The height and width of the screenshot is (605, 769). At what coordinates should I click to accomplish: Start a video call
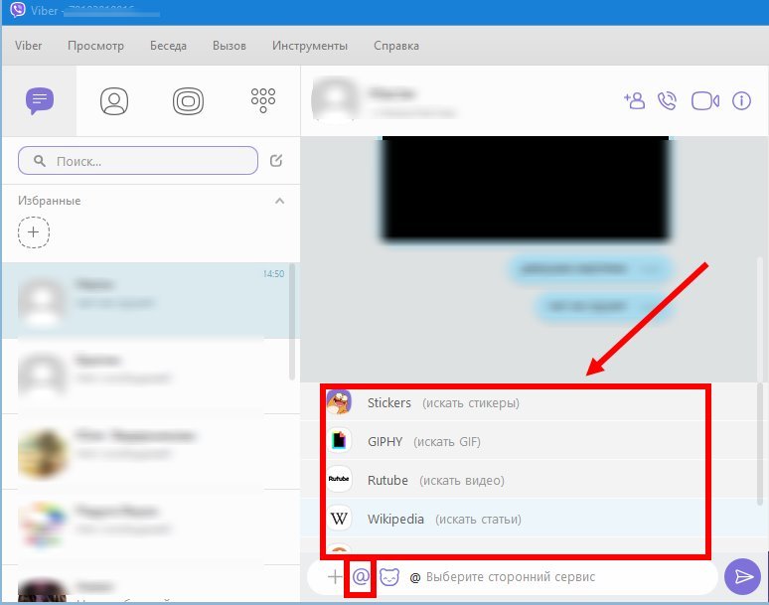point(704,100)
